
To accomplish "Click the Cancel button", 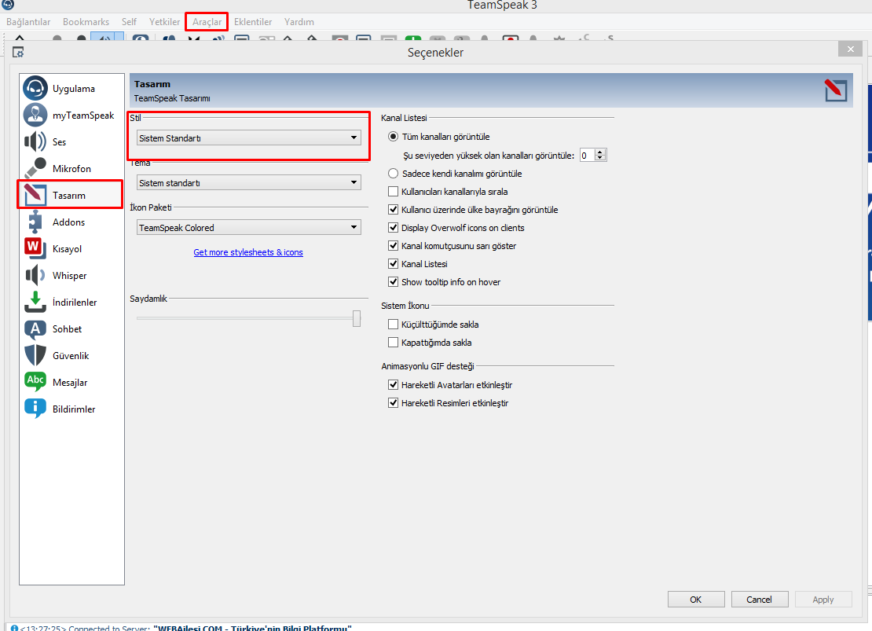I will tap(759, 600).
